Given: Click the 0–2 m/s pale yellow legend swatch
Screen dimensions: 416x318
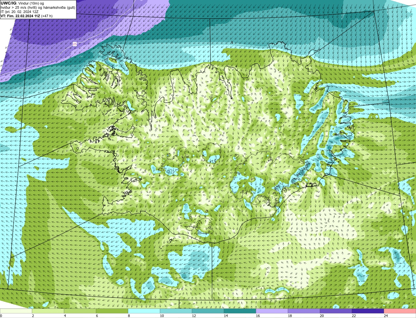Looking at the screenshot, I should pos(16,311).
